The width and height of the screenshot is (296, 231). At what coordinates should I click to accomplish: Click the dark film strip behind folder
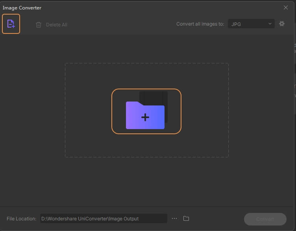[159, 97]
